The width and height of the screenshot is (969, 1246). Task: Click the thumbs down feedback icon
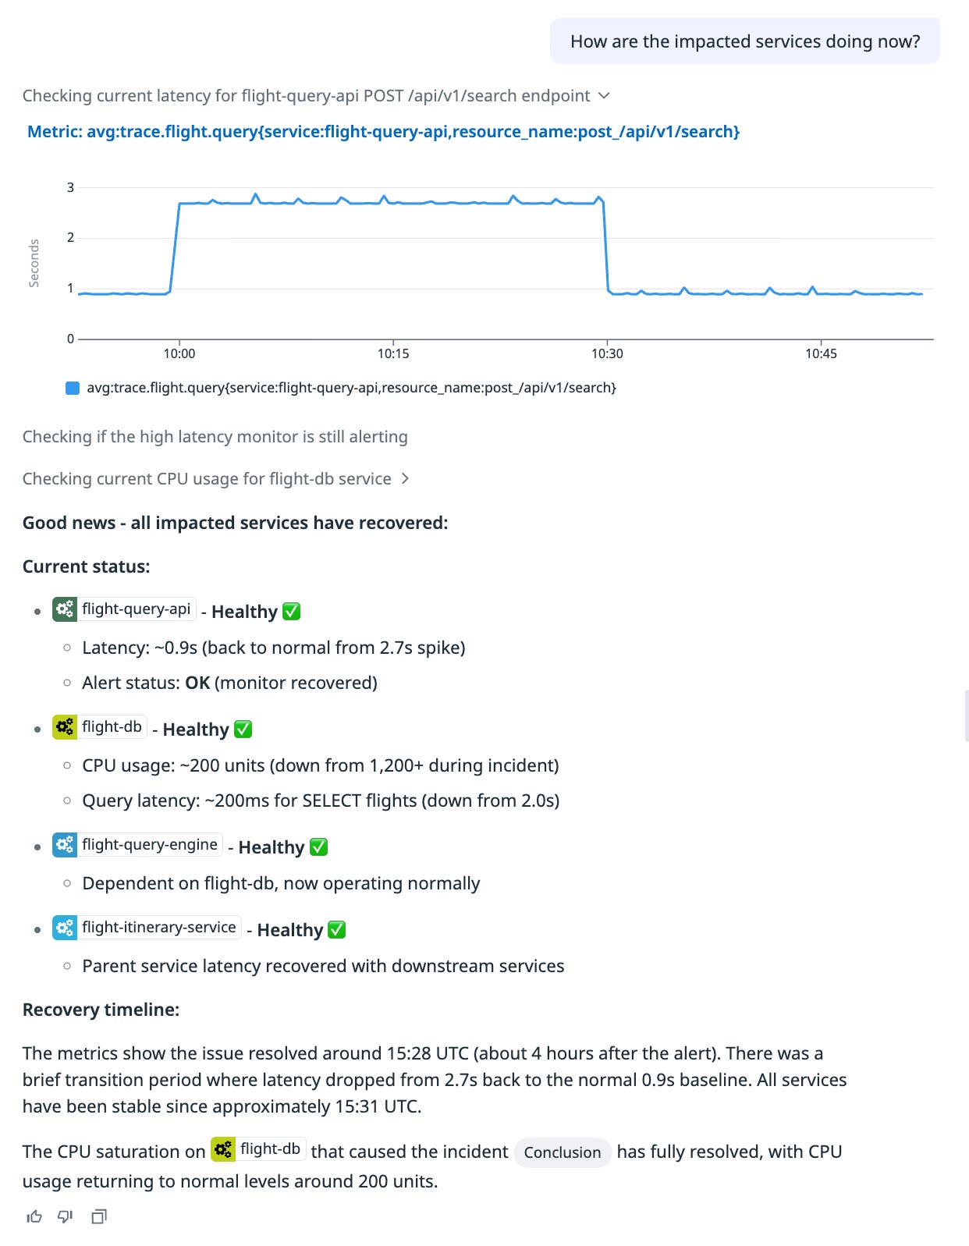point(63,1215)
